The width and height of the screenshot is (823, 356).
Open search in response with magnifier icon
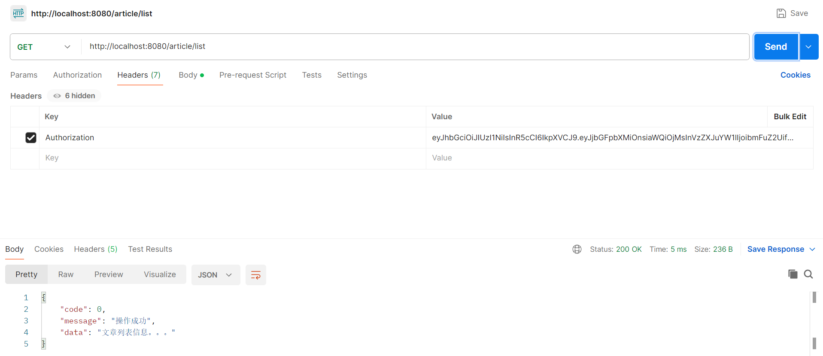coord(808,274)
